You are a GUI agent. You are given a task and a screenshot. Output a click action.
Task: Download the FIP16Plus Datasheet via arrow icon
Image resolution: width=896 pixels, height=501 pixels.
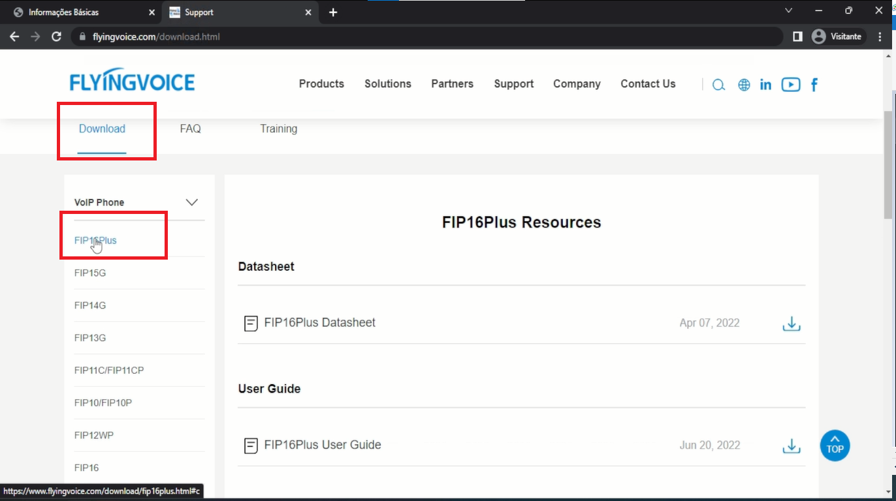click(x=791, y=324)
